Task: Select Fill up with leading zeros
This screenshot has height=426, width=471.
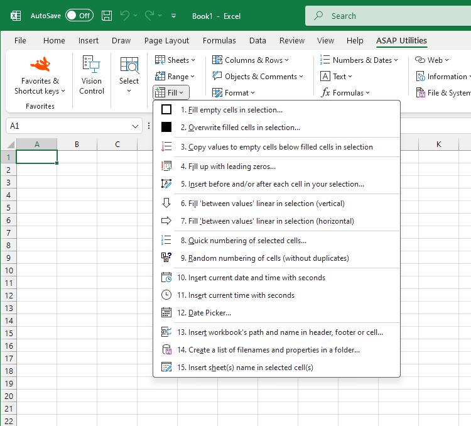Action: pyautogui.click(x=276, y=167)
